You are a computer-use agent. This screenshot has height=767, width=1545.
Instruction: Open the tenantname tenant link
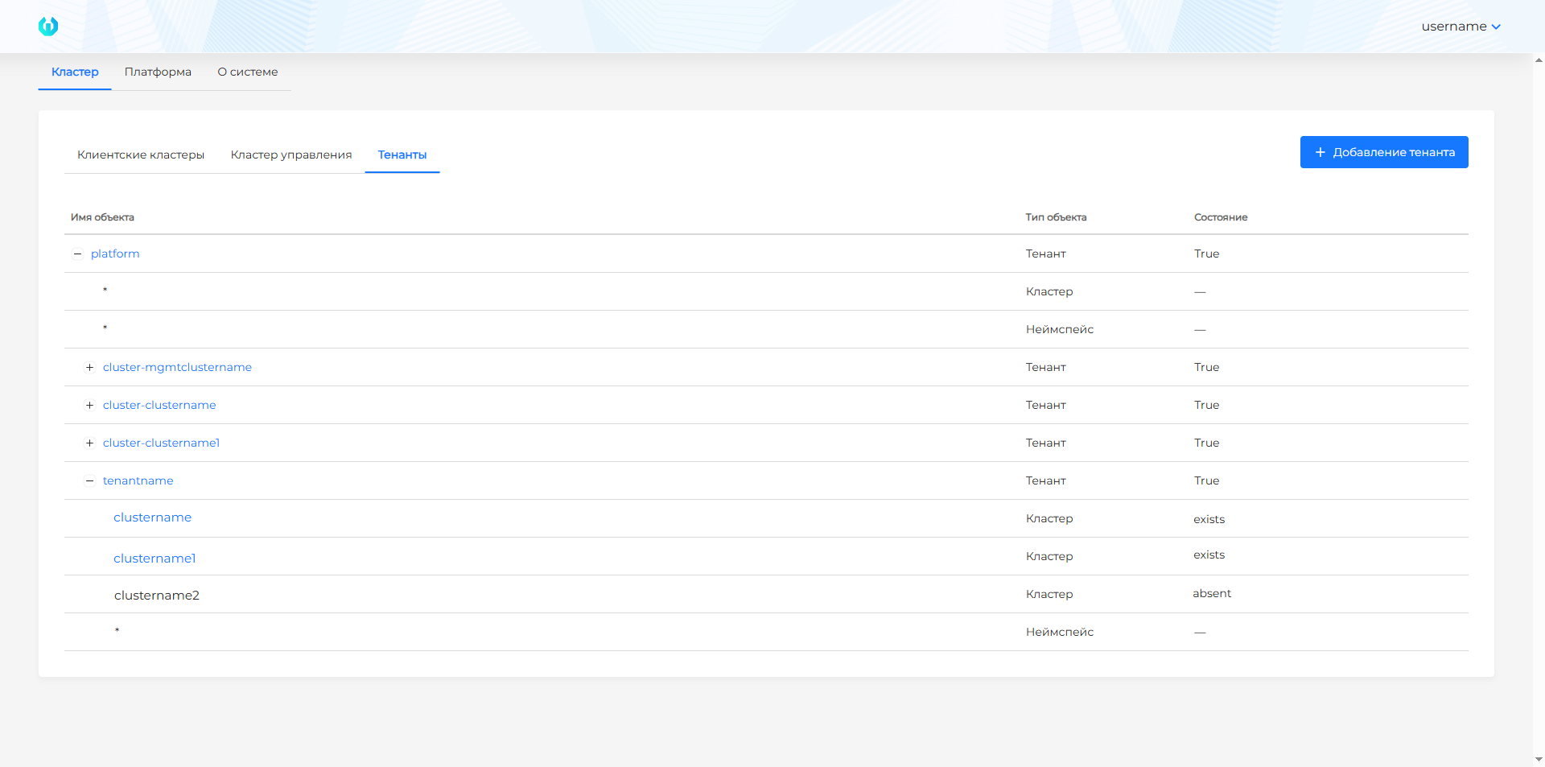coord(138,480)
